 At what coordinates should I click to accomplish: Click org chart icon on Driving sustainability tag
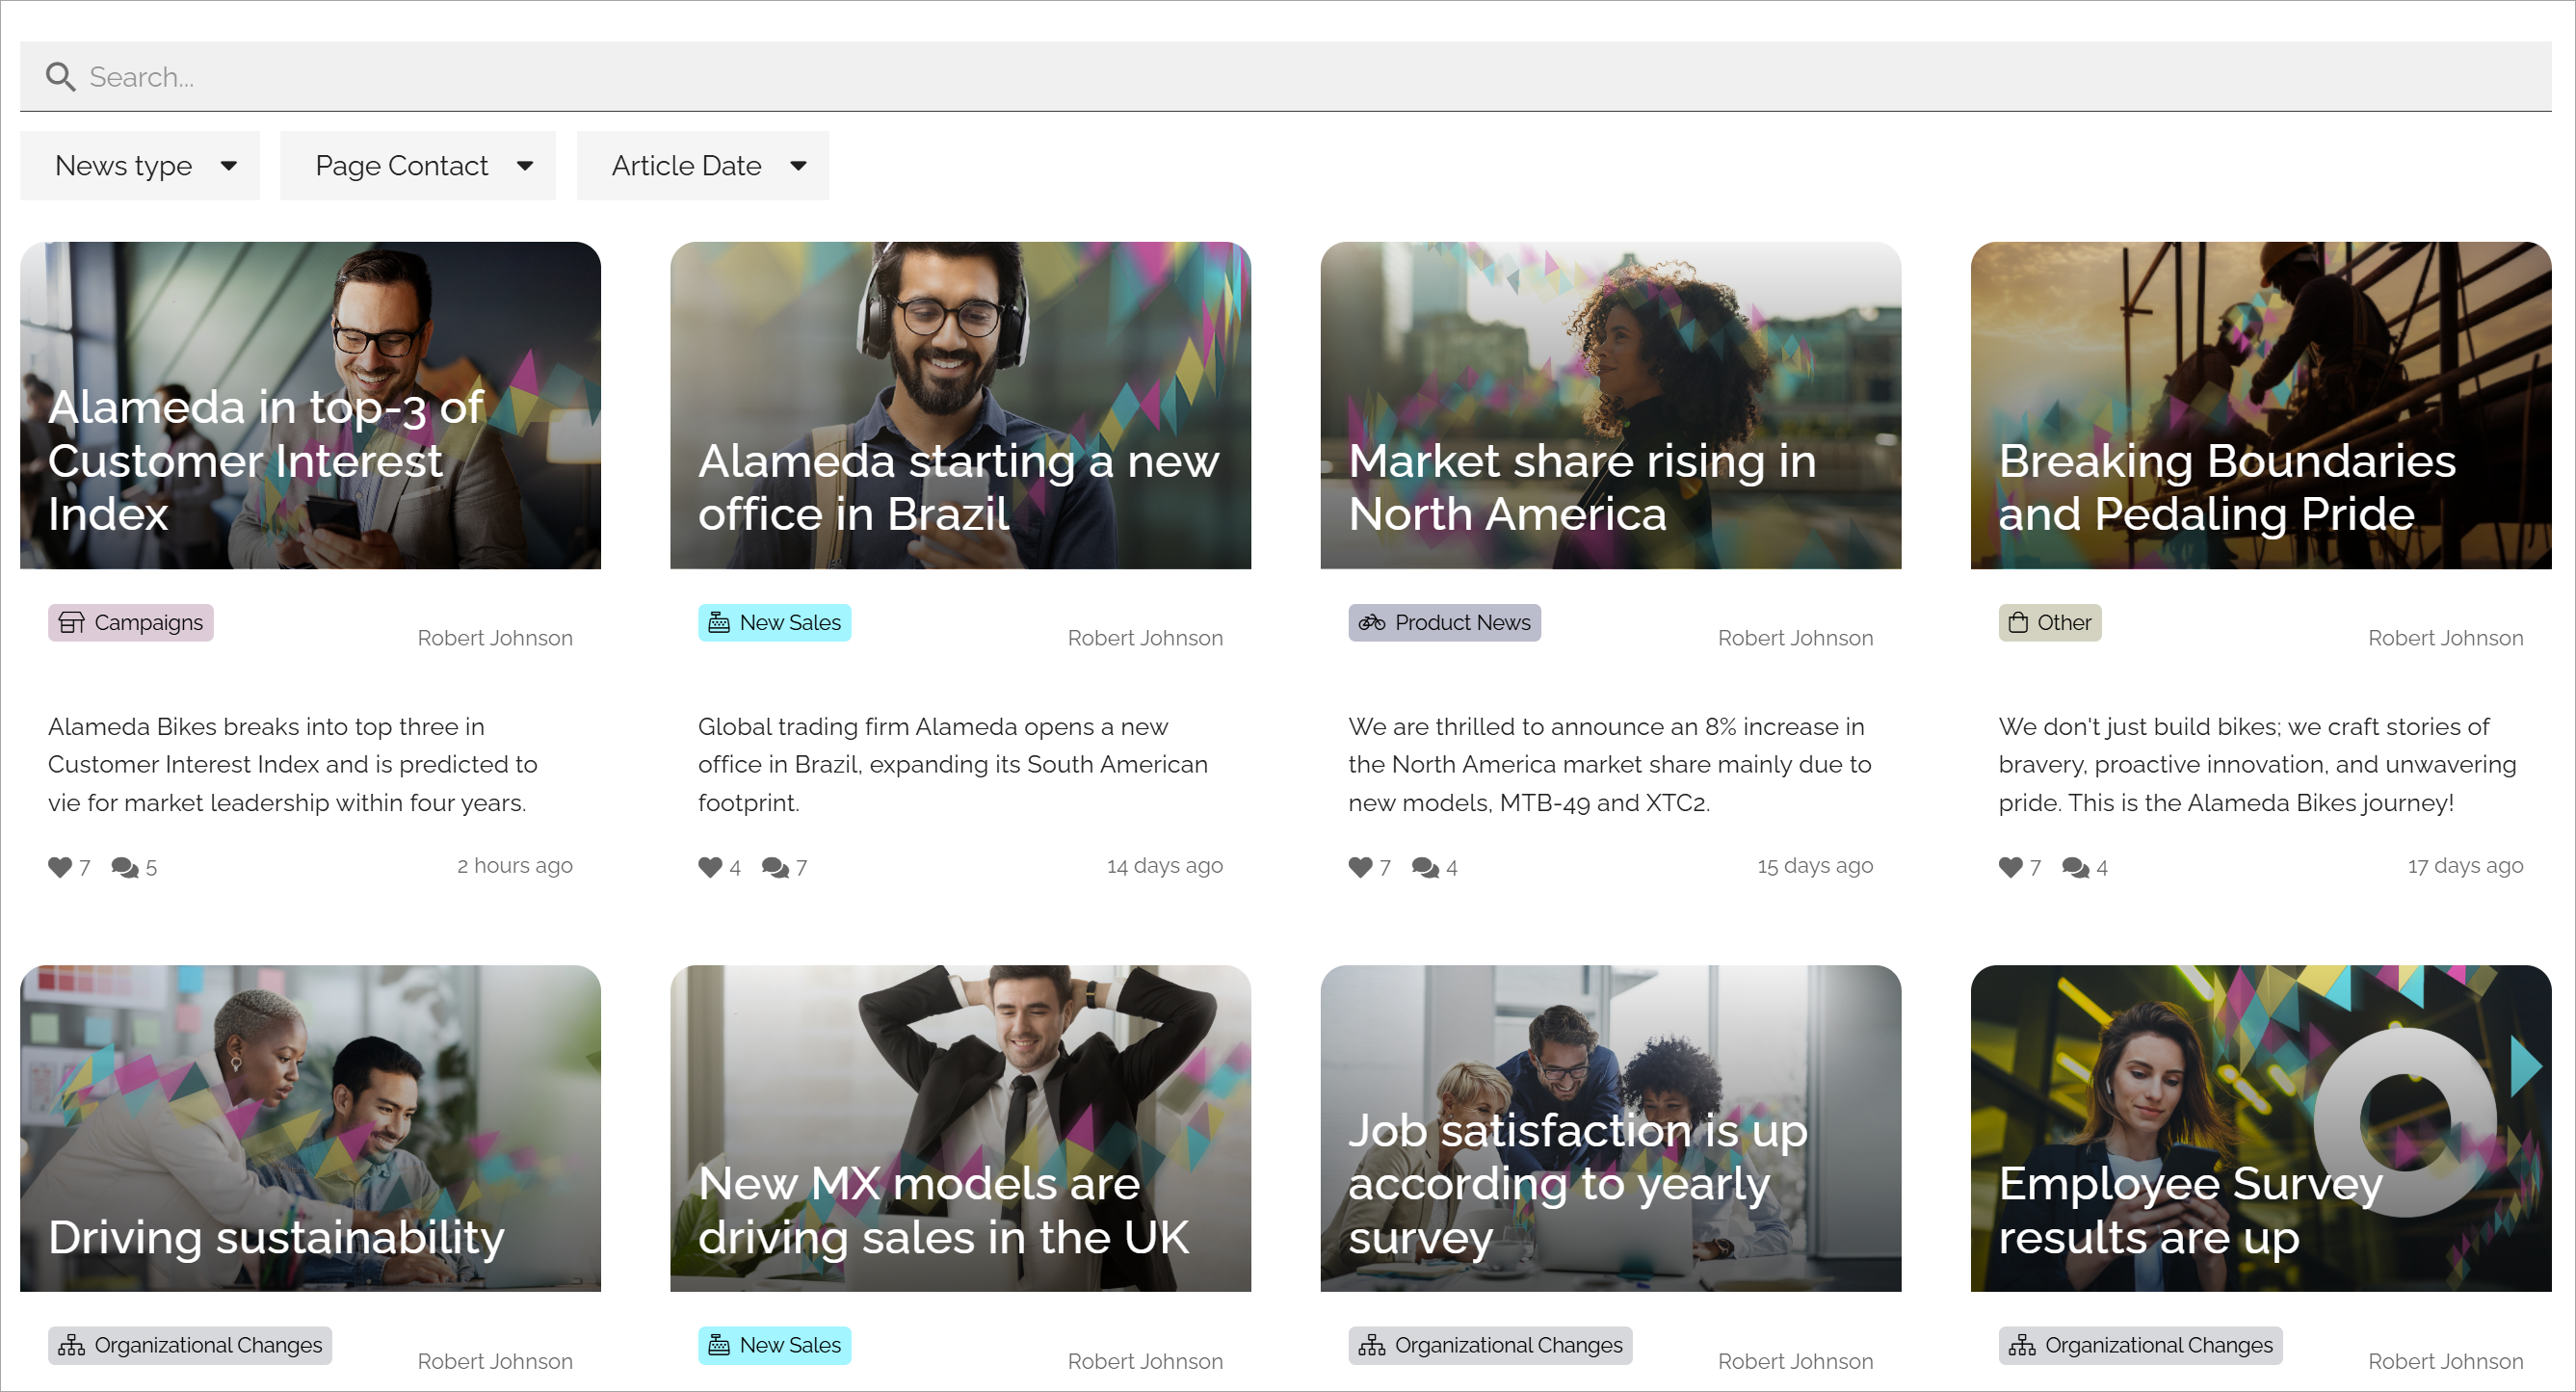pyautogui.click(x=71, y=1346)
